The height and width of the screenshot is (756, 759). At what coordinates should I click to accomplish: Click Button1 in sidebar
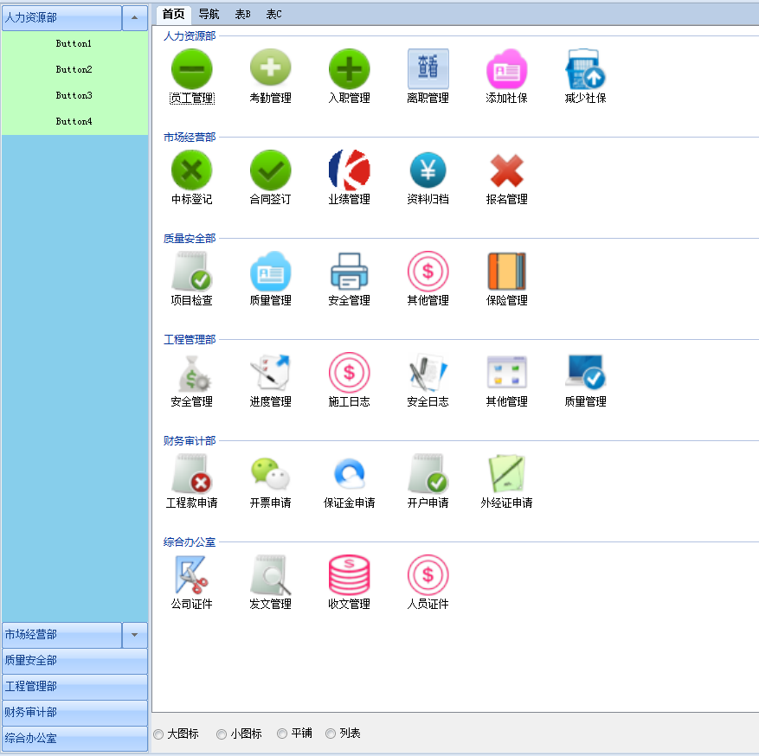[74, 43]
